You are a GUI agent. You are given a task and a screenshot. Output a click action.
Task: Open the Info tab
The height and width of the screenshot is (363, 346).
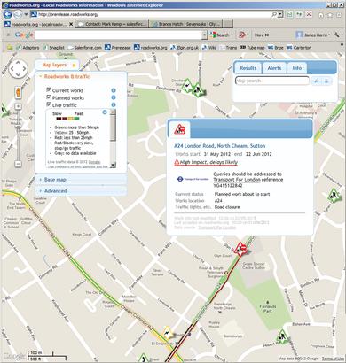[x=297, y=68]
